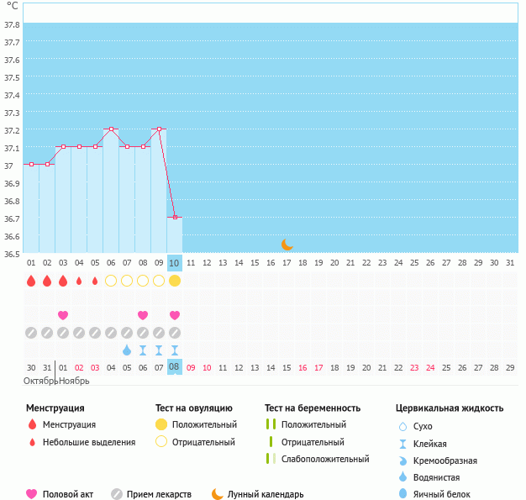
Task: Click the sticky fluid hourglass icon on day 10
Action: (175, 350)
